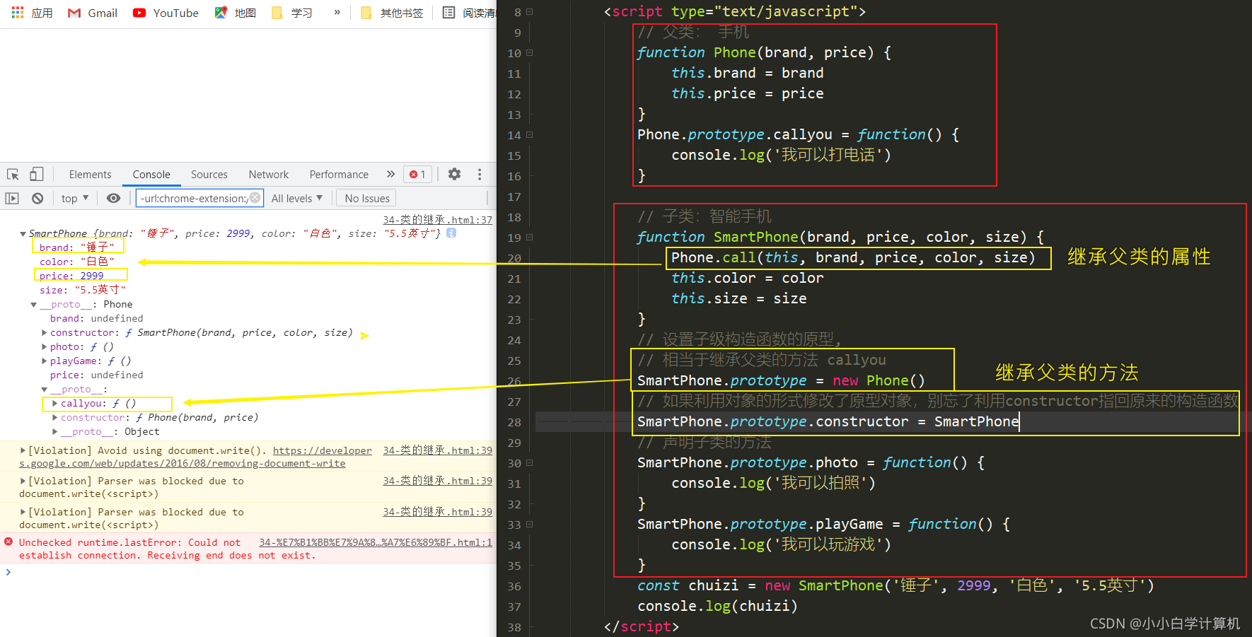
Task: Open the runtime.lastError source link
Action: (x=376, y=542)
